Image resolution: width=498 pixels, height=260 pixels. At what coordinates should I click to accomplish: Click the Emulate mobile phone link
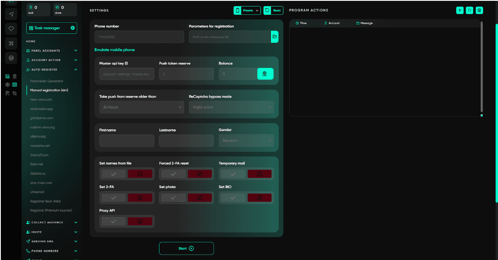(x=114, y=50)
